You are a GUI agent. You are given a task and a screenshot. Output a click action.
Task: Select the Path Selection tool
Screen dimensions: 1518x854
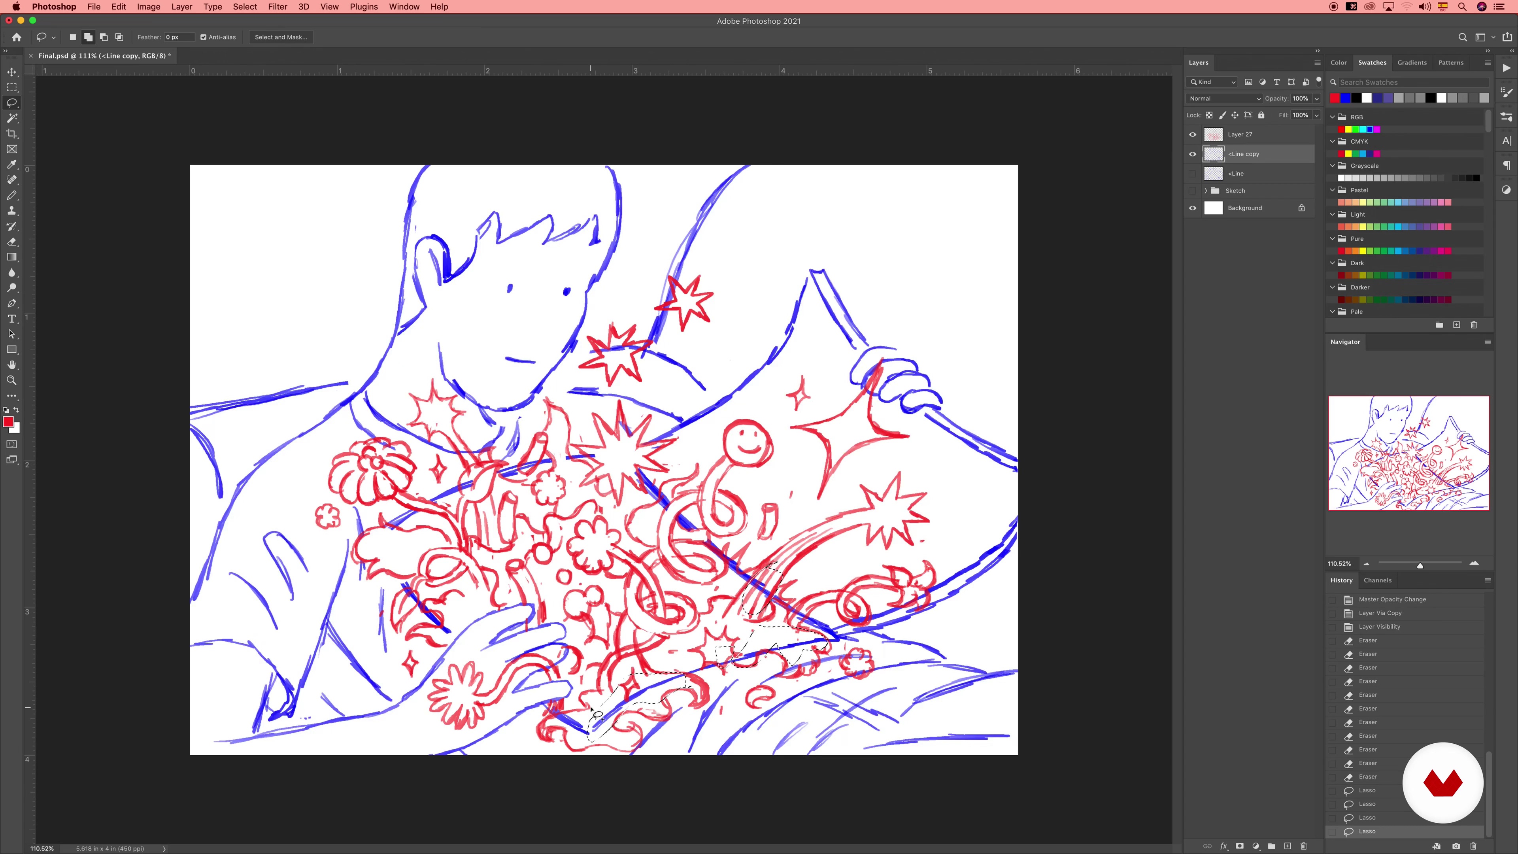12,334
